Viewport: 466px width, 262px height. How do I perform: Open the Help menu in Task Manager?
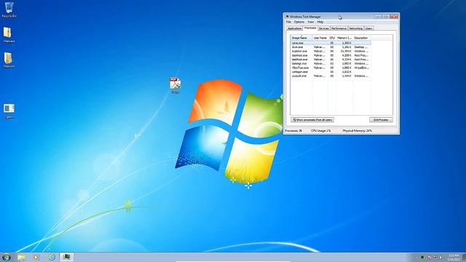[x=320, y=22]
